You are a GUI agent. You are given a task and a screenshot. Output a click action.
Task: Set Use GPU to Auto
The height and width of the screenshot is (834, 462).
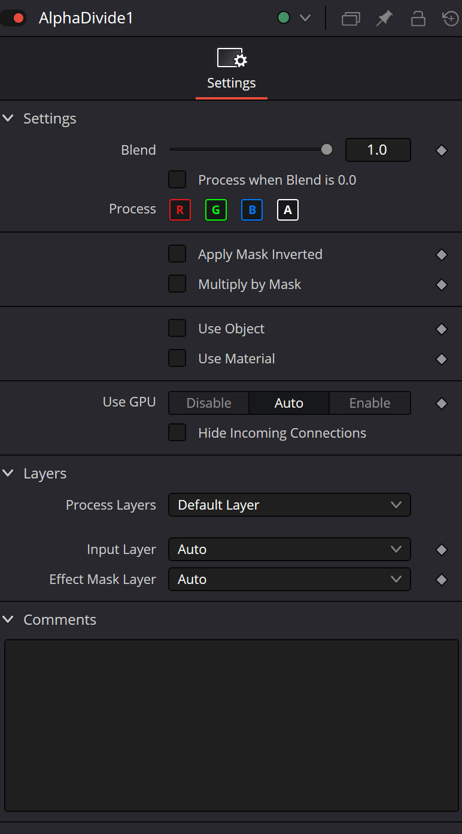[289, 403]
